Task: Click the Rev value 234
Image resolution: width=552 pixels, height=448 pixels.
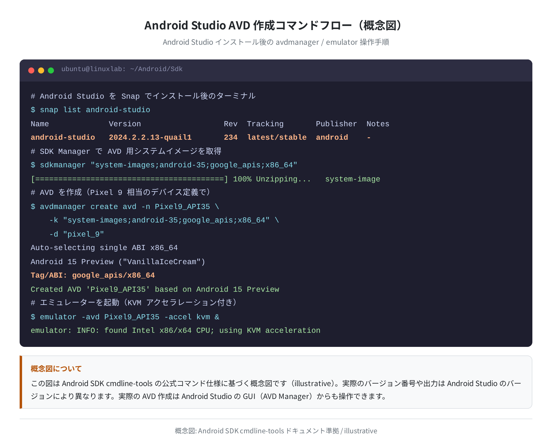Action: click(231, 137)
